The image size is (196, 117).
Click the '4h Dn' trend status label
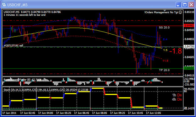tap(177, 99)
